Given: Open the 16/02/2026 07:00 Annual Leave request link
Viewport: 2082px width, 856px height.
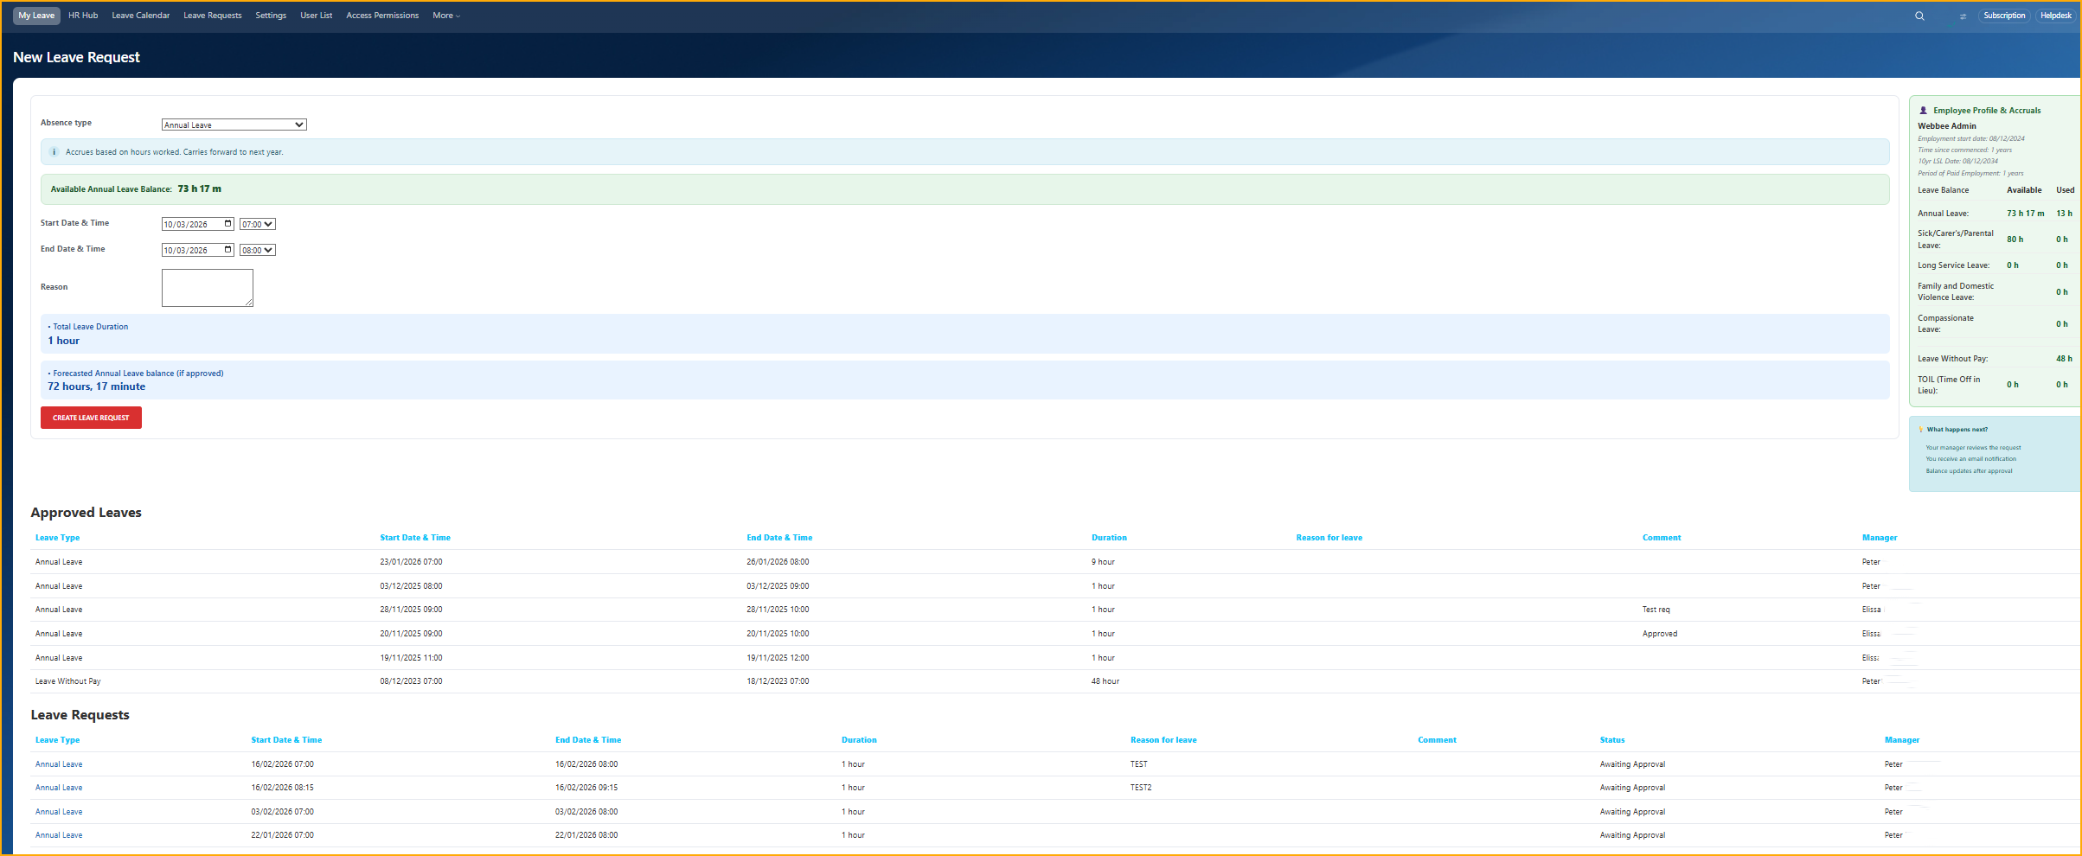Looking at the screenshot, I should pyautogui.click(x=59, y=764).
